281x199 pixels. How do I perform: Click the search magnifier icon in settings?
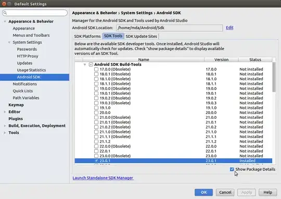pos(5,13)
